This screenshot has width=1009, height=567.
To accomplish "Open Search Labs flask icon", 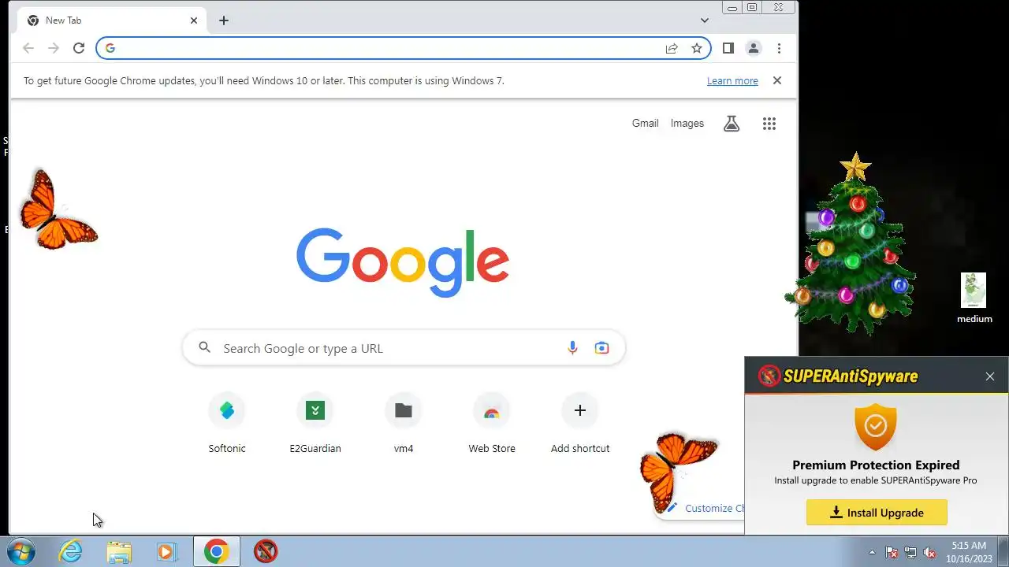I will click(x=732, y=124).
